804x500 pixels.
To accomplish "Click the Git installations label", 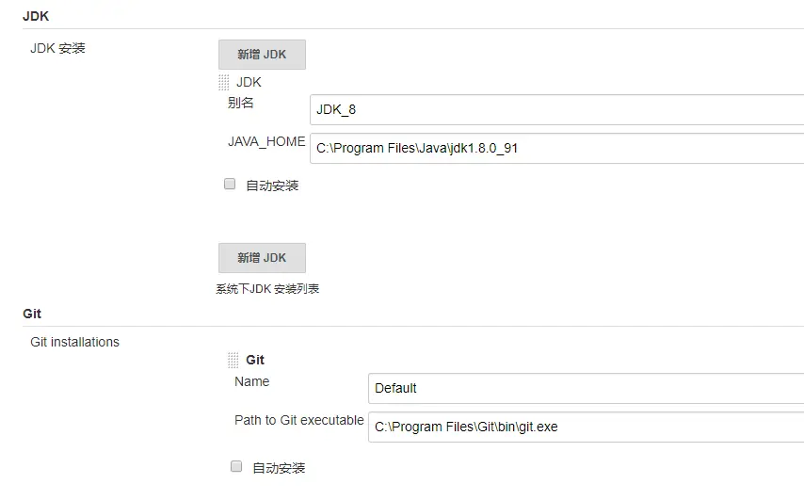I will [74, 342].
